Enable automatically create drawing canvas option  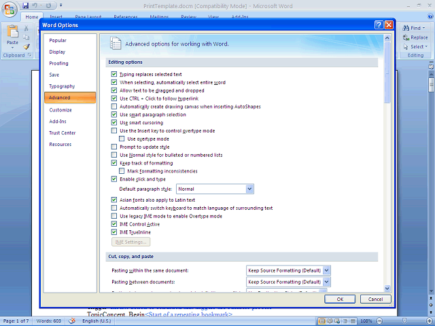click(x=114, y=107)
